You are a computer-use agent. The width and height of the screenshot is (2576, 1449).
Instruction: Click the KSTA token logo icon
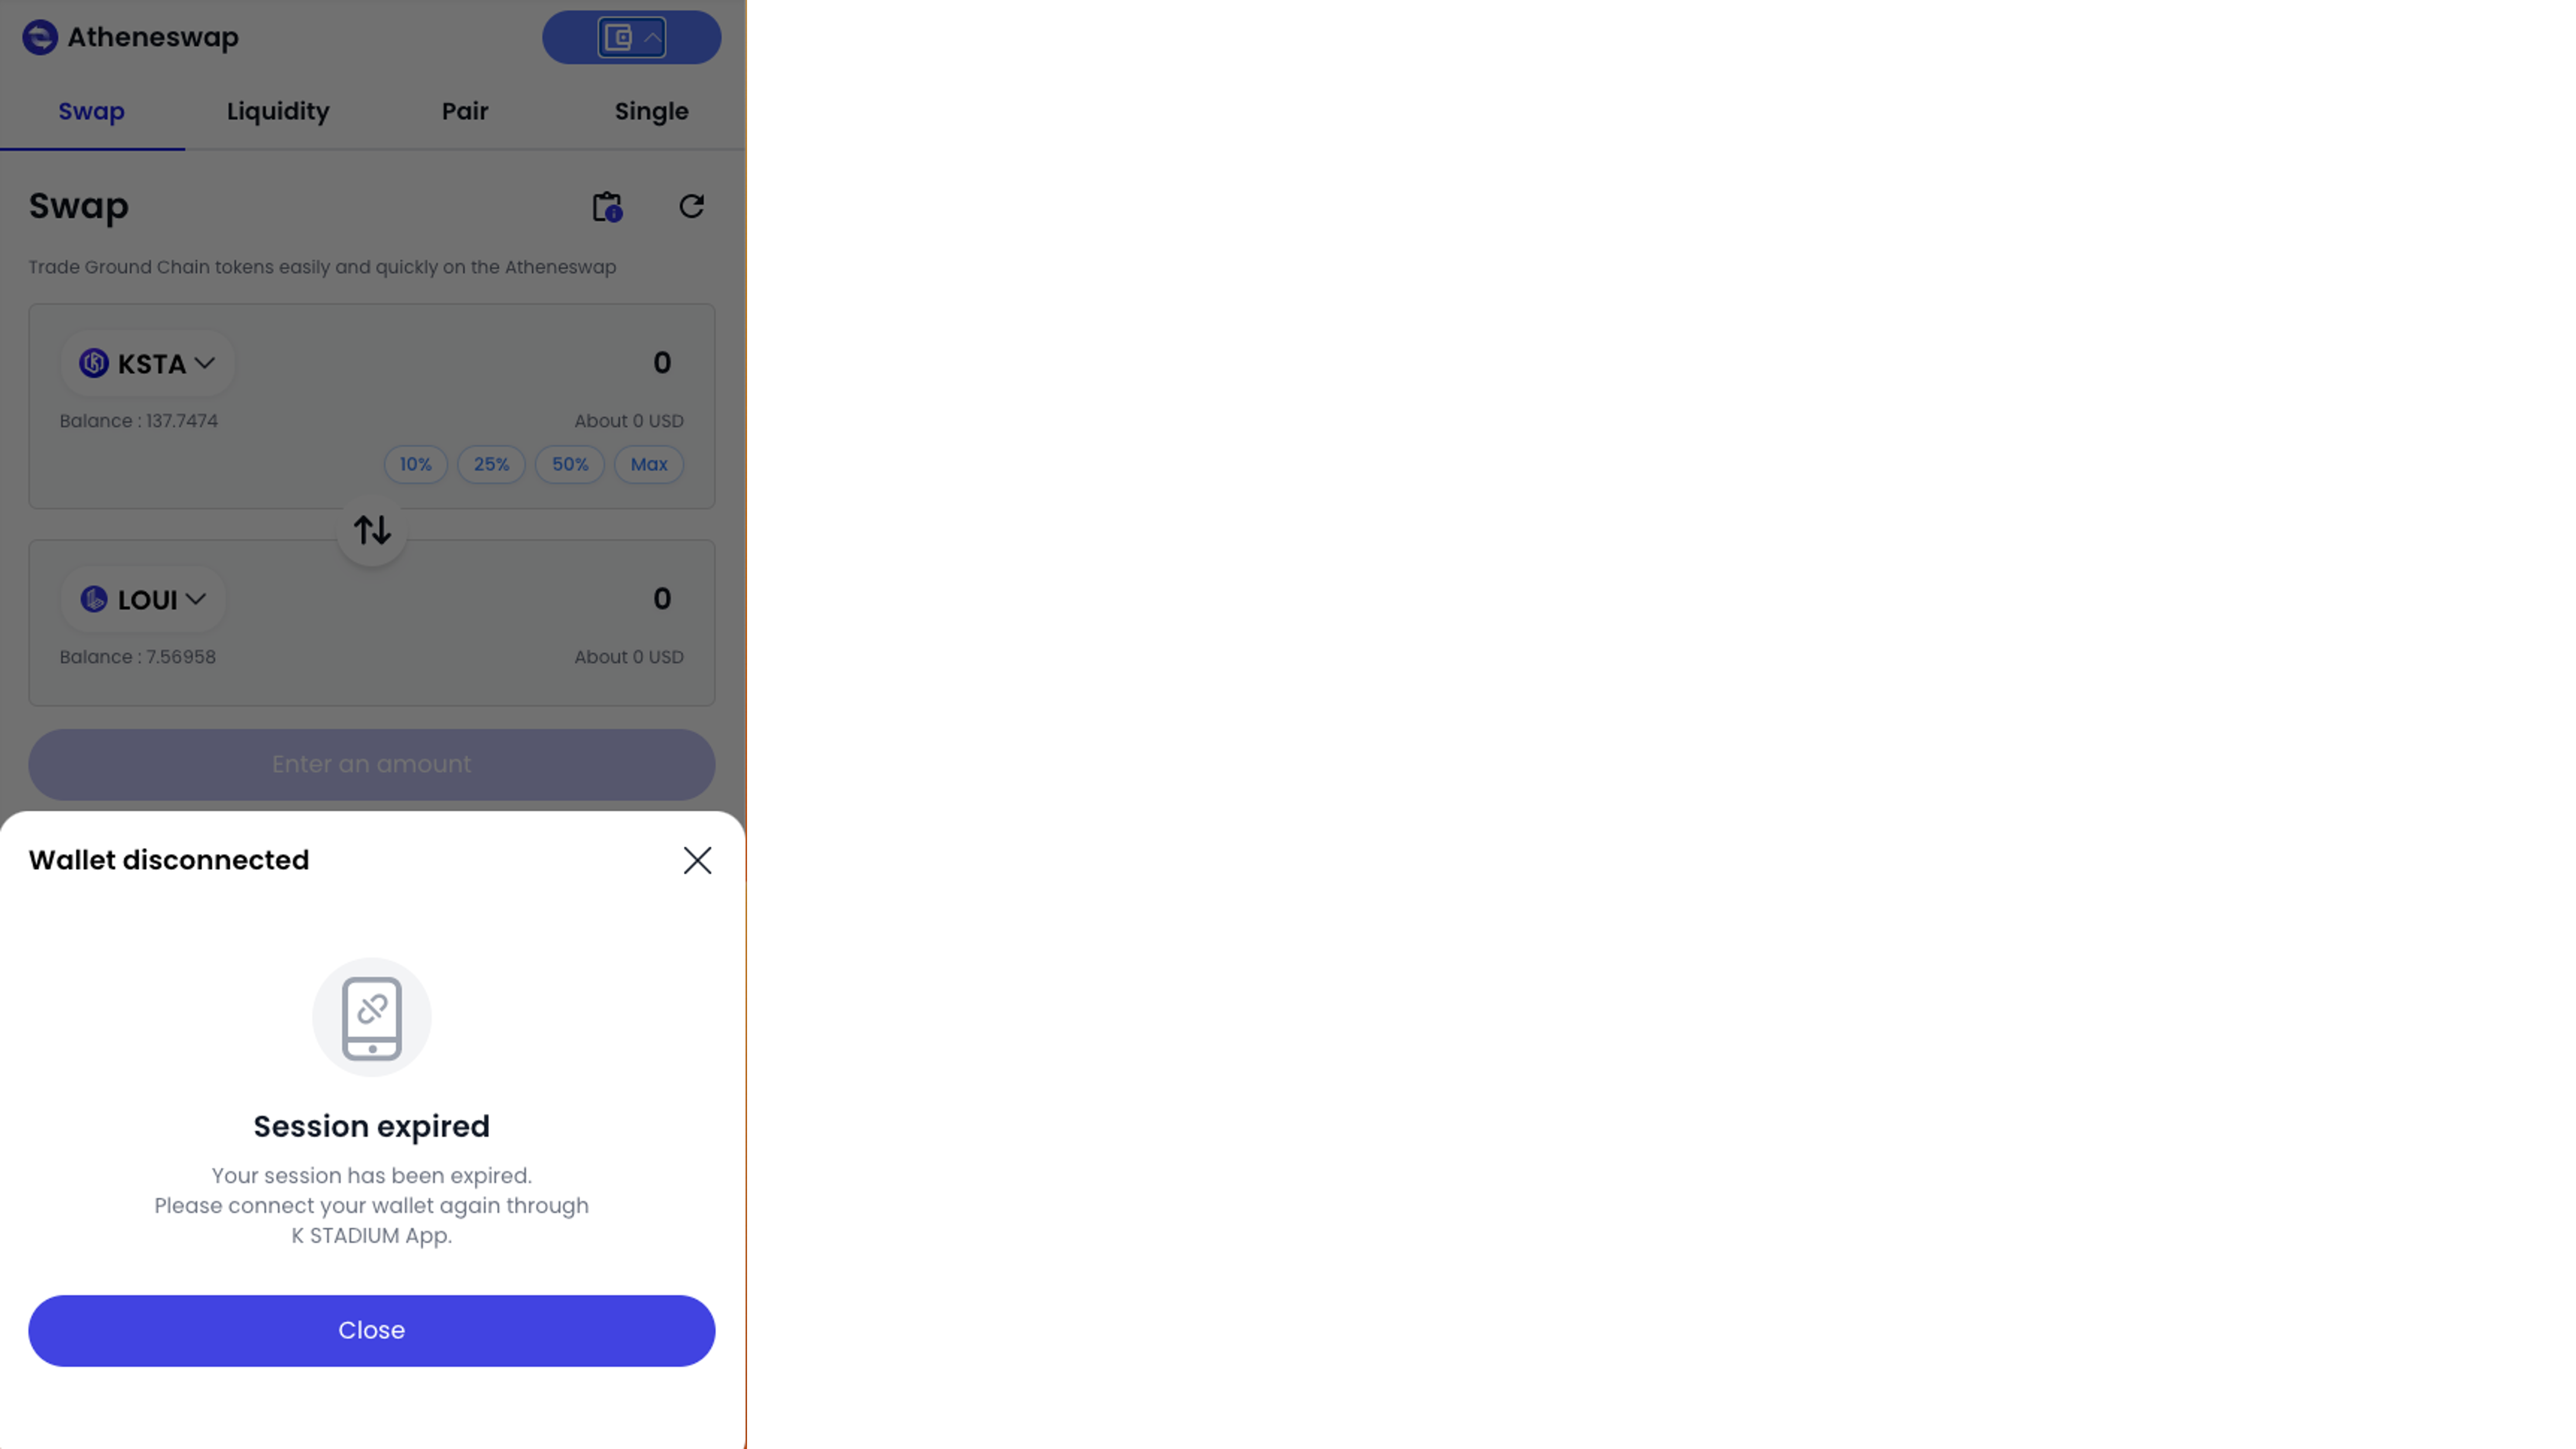pos(94,363)
